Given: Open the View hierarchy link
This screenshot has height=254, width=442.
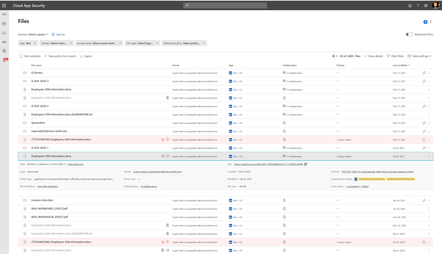Looking at the screenshot, I should point(76,164).
